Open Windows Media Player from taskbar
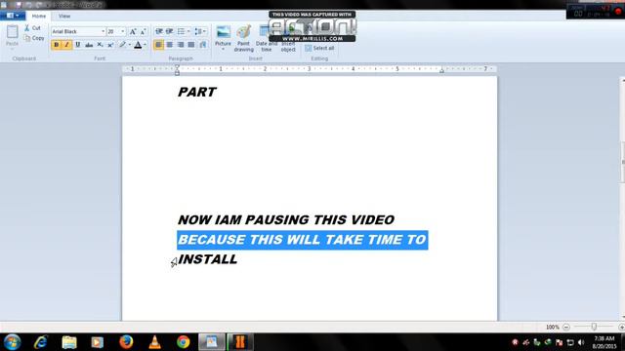 pos(98,342)
